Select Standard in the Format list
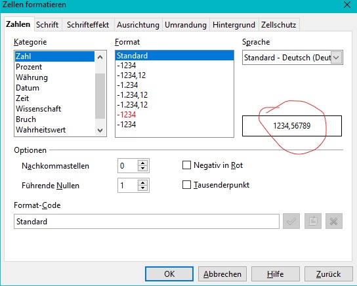Screen dimensions: 357x286 [x=175, y=56]
